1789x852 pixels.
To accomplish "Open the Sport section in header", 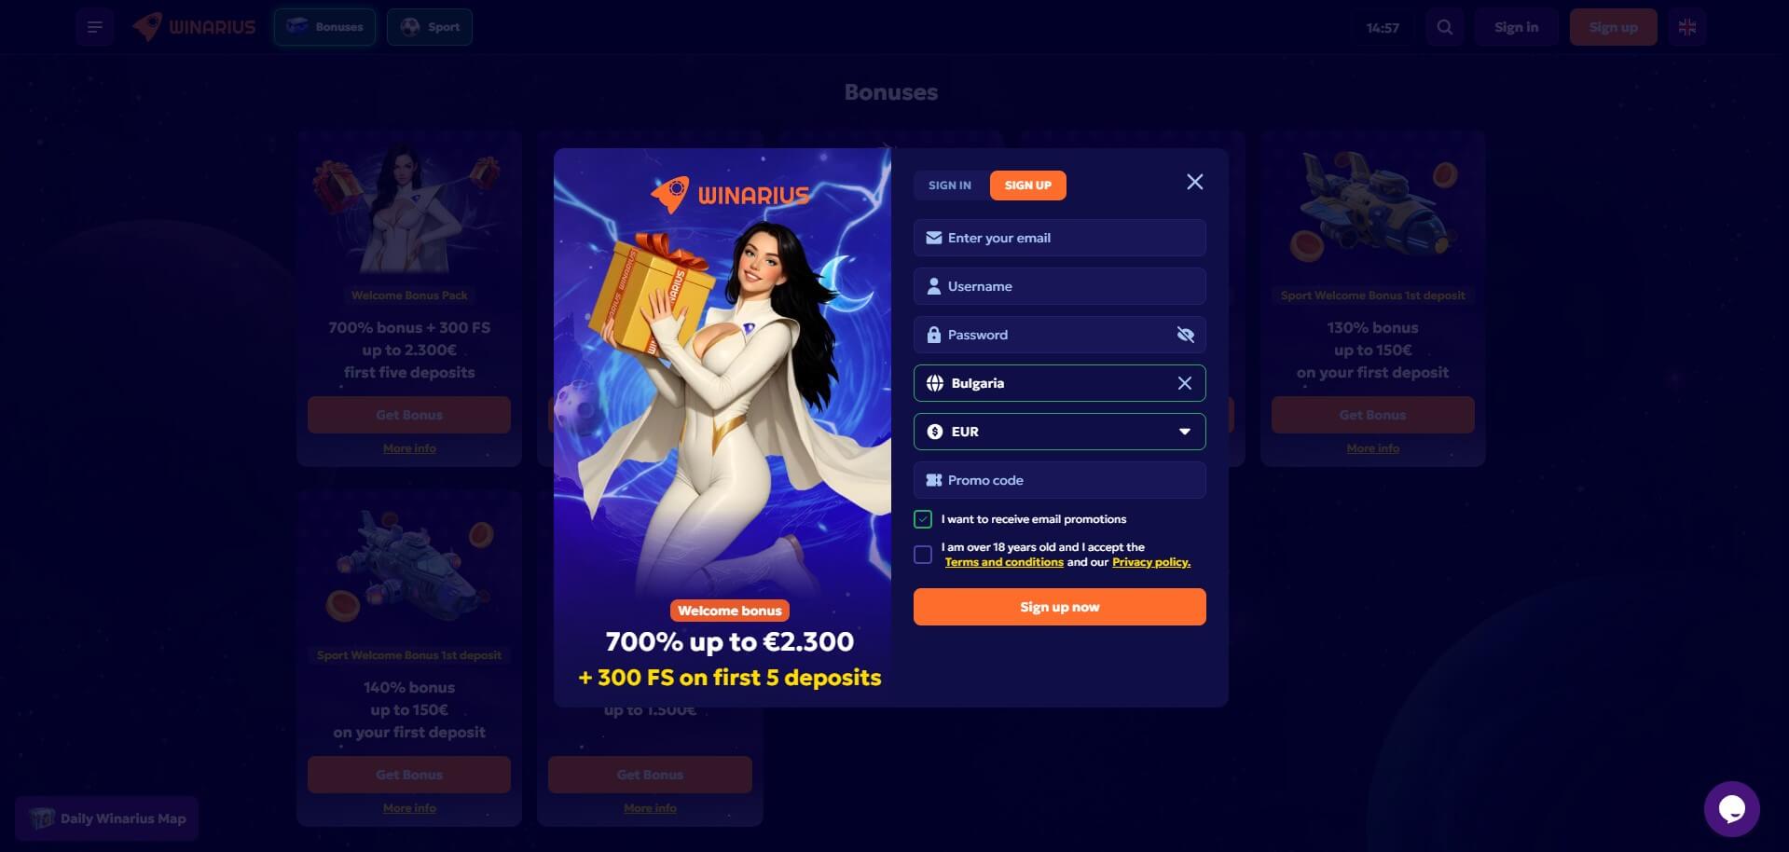I will click(430, 27).
